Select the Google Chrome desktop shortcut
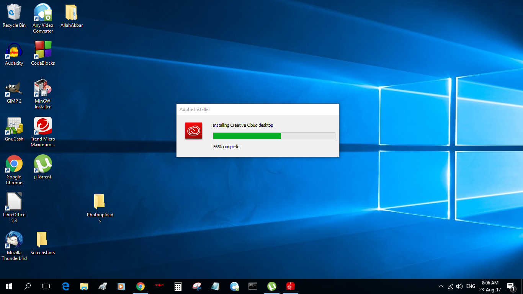Screen dimensions: 523x294 (x=14, y=170)
